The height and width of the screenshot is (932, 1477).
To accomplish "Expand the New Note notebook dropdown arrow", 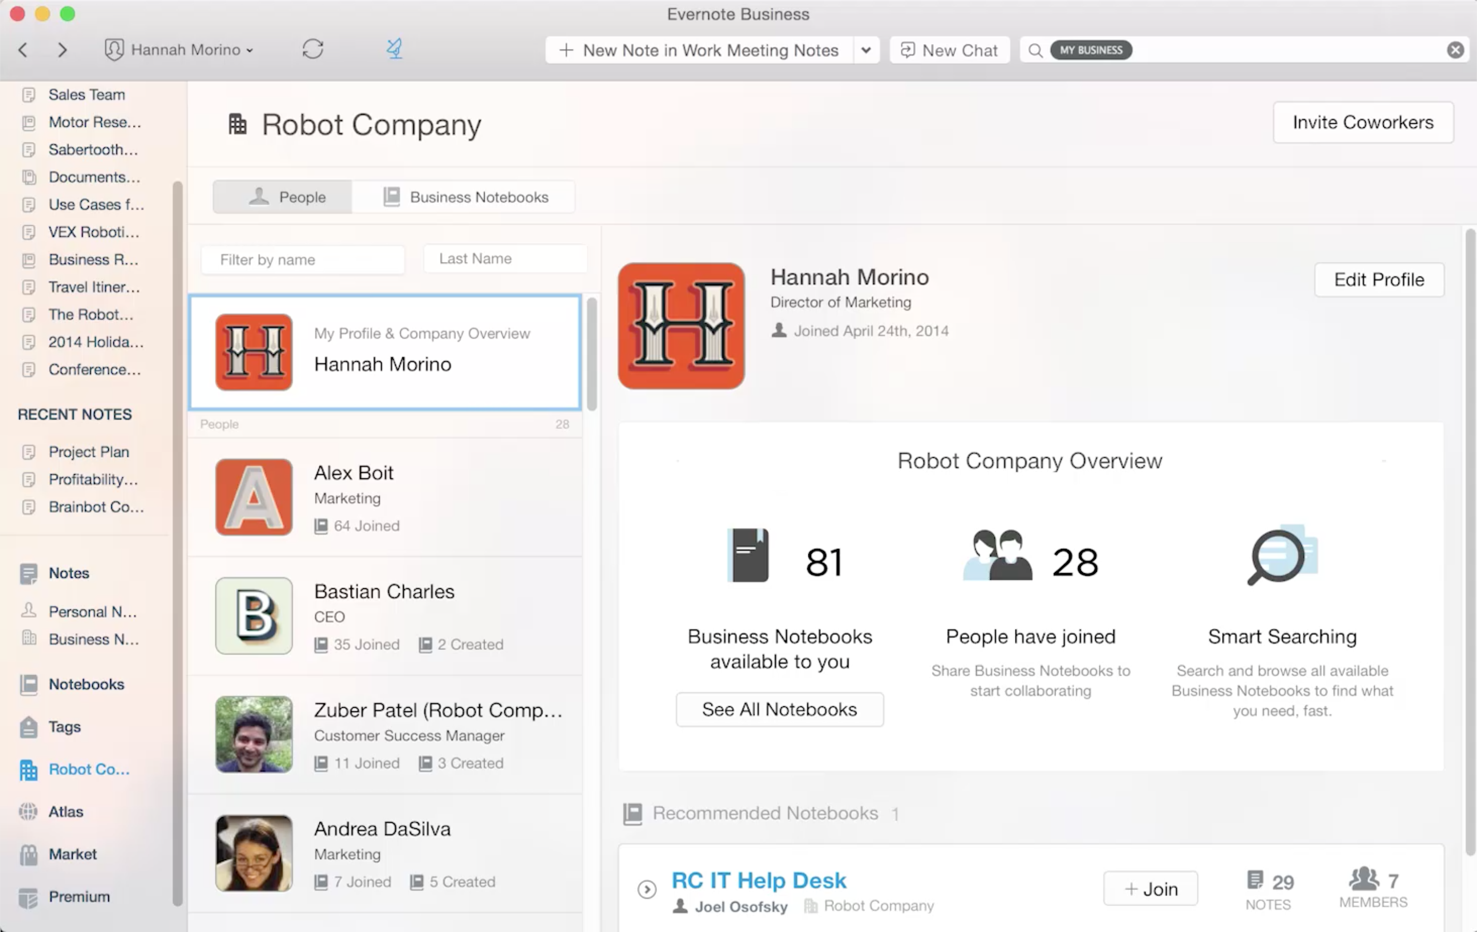I will pyautogui.click(x=866, y=49).
